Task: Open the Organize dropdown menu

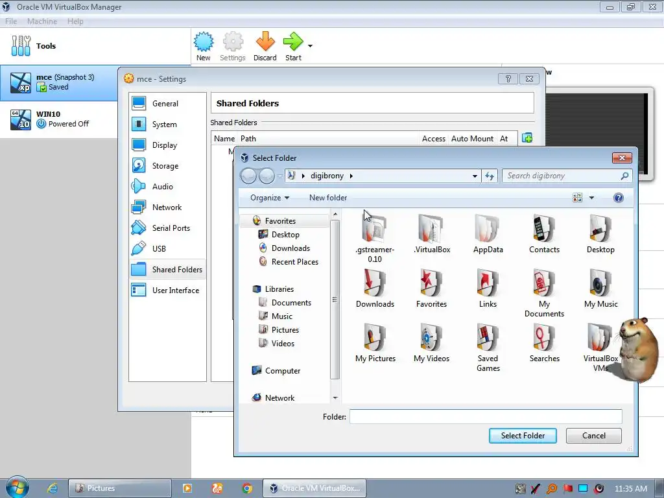Action: coord(270,198)
